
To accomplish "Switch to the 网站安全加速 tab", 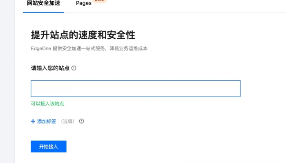I will pyautogui.click(x=43, y=3).
